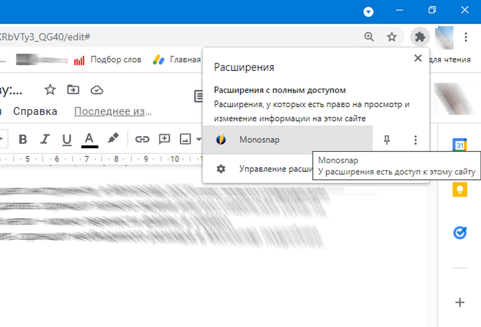
Task: Click the zoom magnifier icon in address bar
Action: [369, 36]
